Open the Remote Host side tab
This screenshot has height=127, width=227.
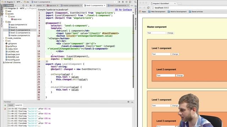pos(135,24)
